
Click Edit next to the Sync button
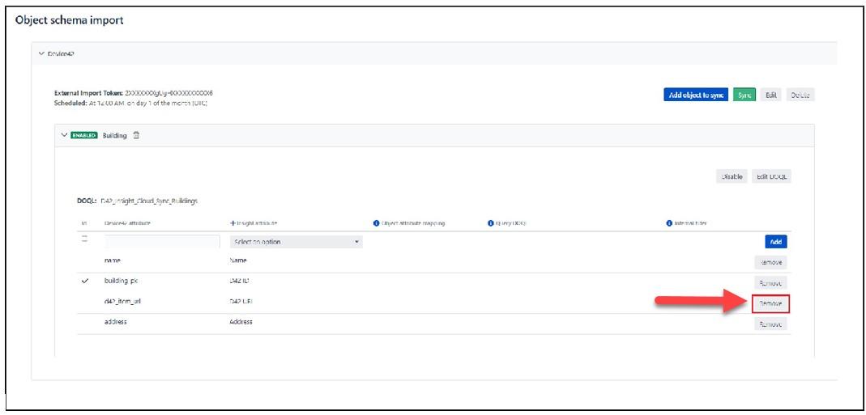(x=771, y=95)
